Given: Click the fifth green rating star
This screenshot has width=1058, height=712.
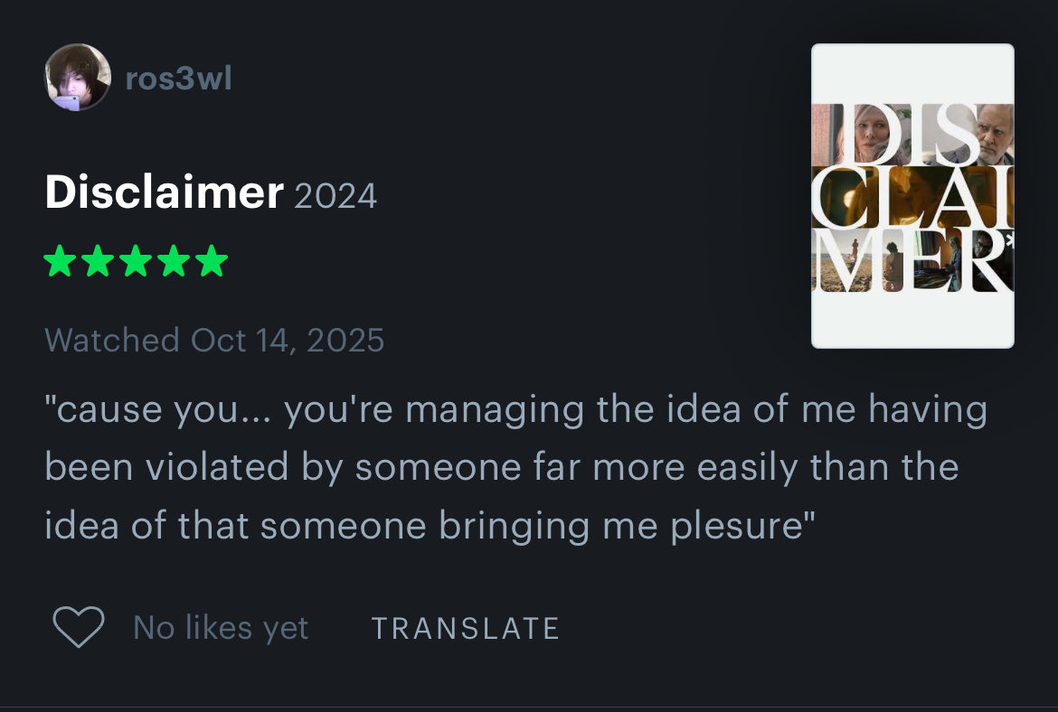Looking at the screenshot, I should click(212, 261).
